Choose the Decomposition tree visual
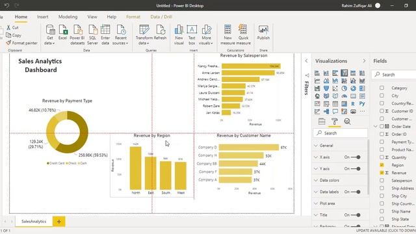 click(326, 111)
